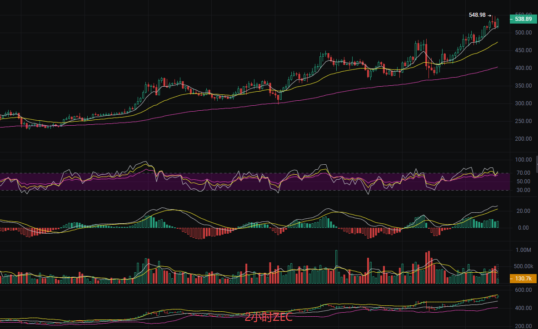Viewport: 538px width, 329px height.
Task: Select the latest green MACD histogram bar
Action: [498, 224]
